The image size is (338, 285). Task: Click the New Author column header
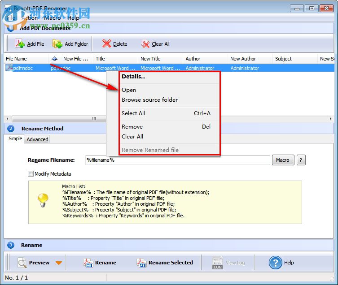[x=250, y=59]
